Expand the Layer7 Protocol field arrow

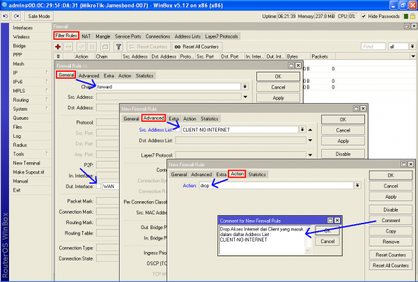[310, 155]
